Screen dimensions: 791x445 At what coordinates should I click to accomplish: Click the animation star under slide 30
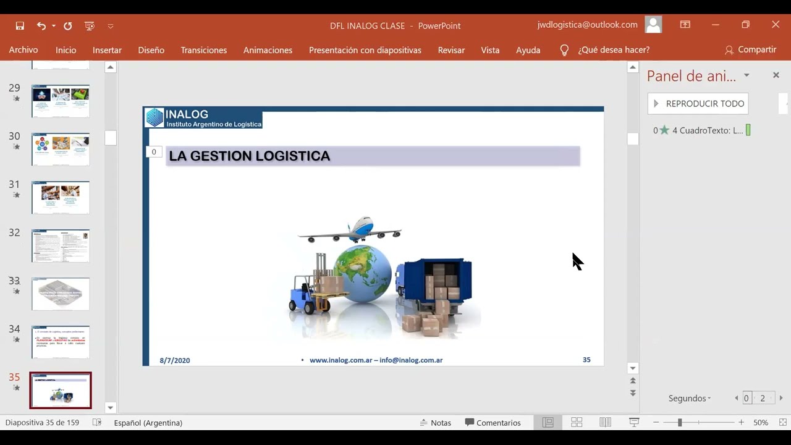17,147
